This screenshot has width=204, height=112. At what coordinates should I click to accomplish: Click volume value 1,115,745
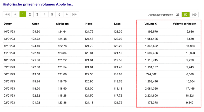pos(151,60)
